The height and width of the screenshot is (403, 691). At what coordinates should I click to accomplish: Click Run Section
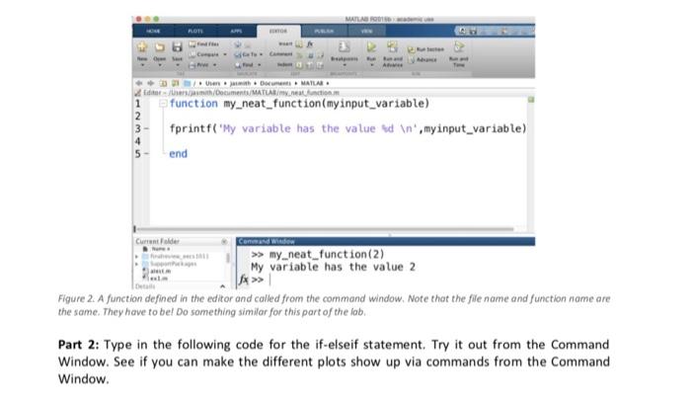pyautogui.click(x=425, y=49)
